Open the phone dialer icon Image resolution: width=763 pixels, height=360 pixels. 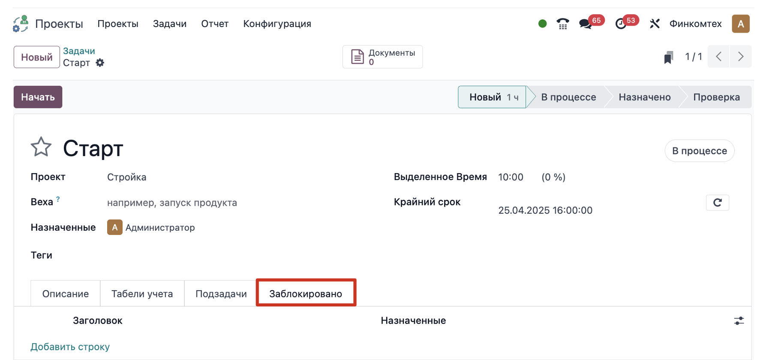point(563,24)
